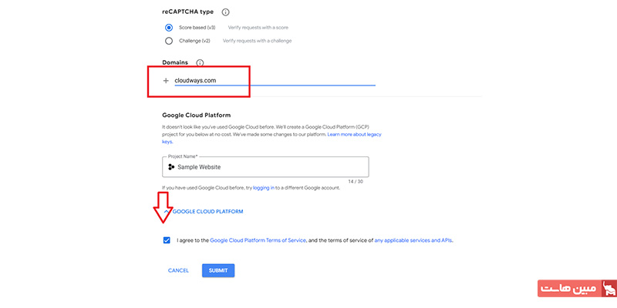Click the logging in link
Viewport: 617px width, 308px height.
(264, 188)
